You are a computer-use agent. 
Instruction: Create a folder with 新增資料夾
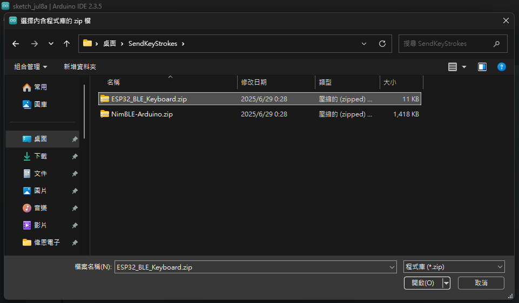tap(80, 67)
